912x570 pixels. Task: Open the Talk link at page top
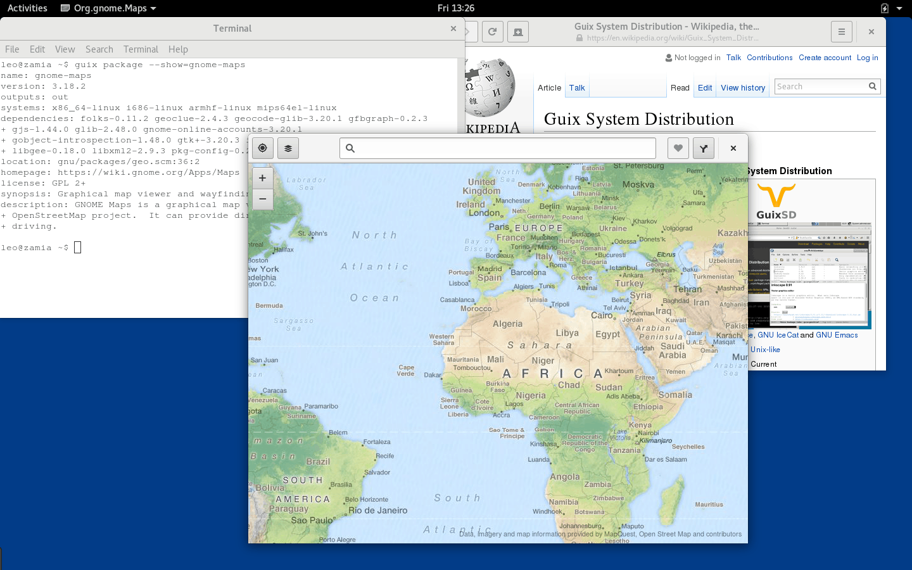(x=733, y=58)
